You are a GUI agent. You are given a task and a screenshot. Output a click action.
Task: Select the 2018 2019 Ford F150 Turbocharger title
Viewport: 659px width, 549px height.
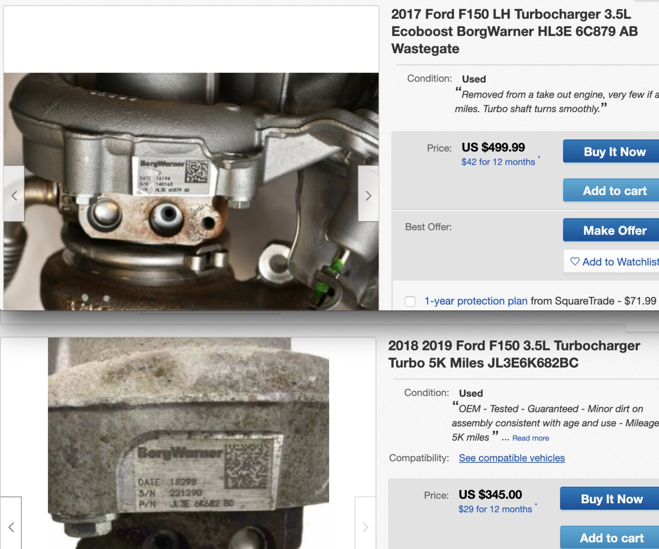coord(514,354)
